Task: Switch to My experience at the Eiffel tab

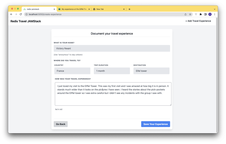Action: 74,9
